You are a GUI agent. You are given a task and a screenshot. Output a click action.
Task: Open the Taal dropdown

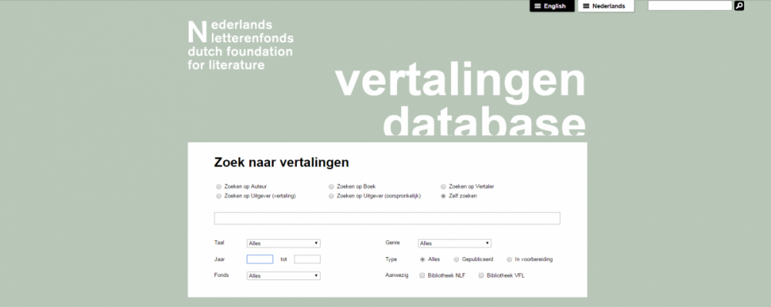[283, 243]
